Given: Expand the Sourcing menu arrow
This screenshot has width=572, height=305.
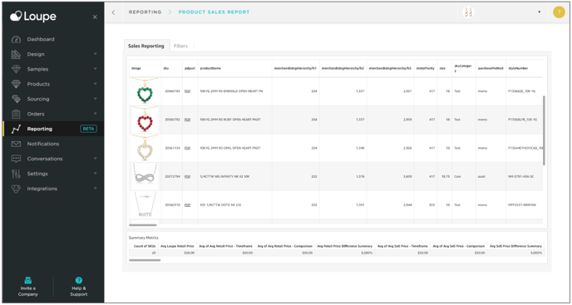Looking at the screenshot, I should [96, 99].
